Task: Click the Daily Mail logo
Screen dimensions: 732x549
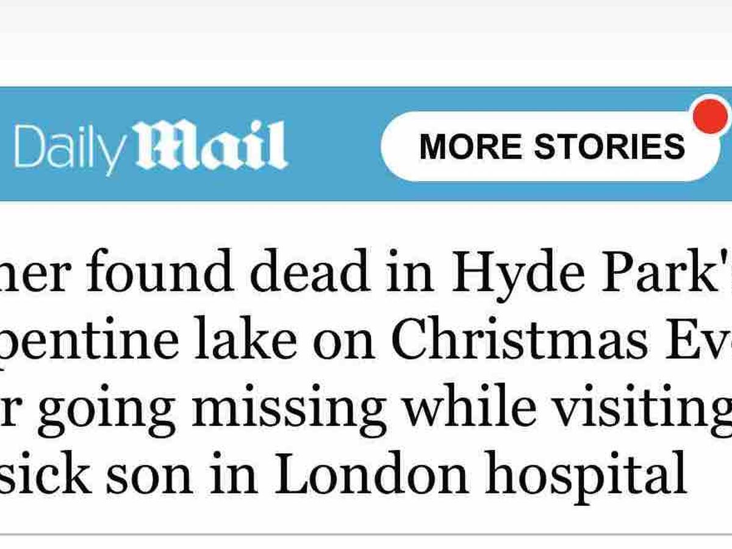Action: tap(149, 146)
